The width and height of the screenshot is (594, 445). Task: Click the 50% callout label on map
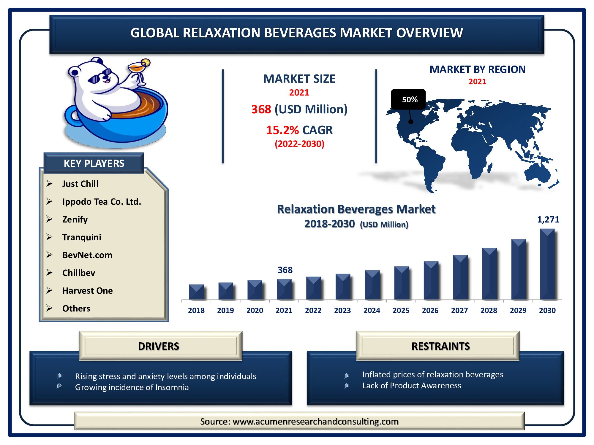click(408, 99)
